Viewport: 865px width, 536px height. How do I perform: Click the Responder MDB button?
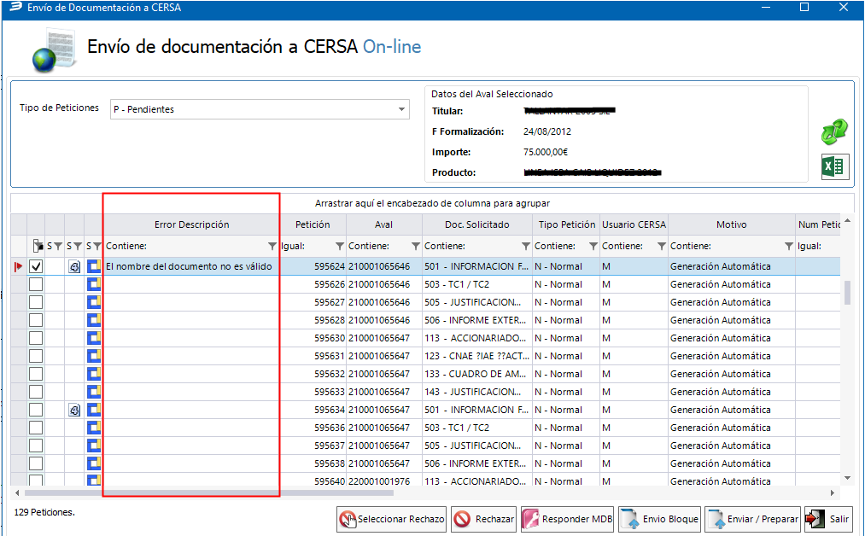pos(568,519)
